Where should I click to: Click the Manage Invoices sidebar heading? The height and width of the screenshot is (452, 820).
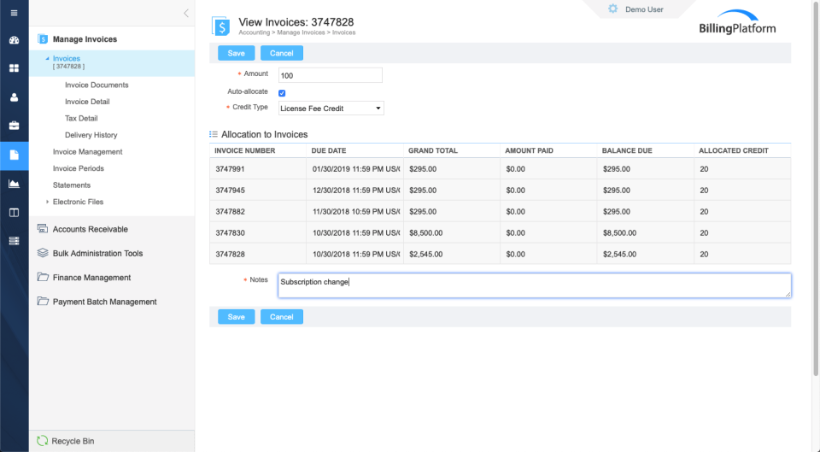(x=85, y=39)
